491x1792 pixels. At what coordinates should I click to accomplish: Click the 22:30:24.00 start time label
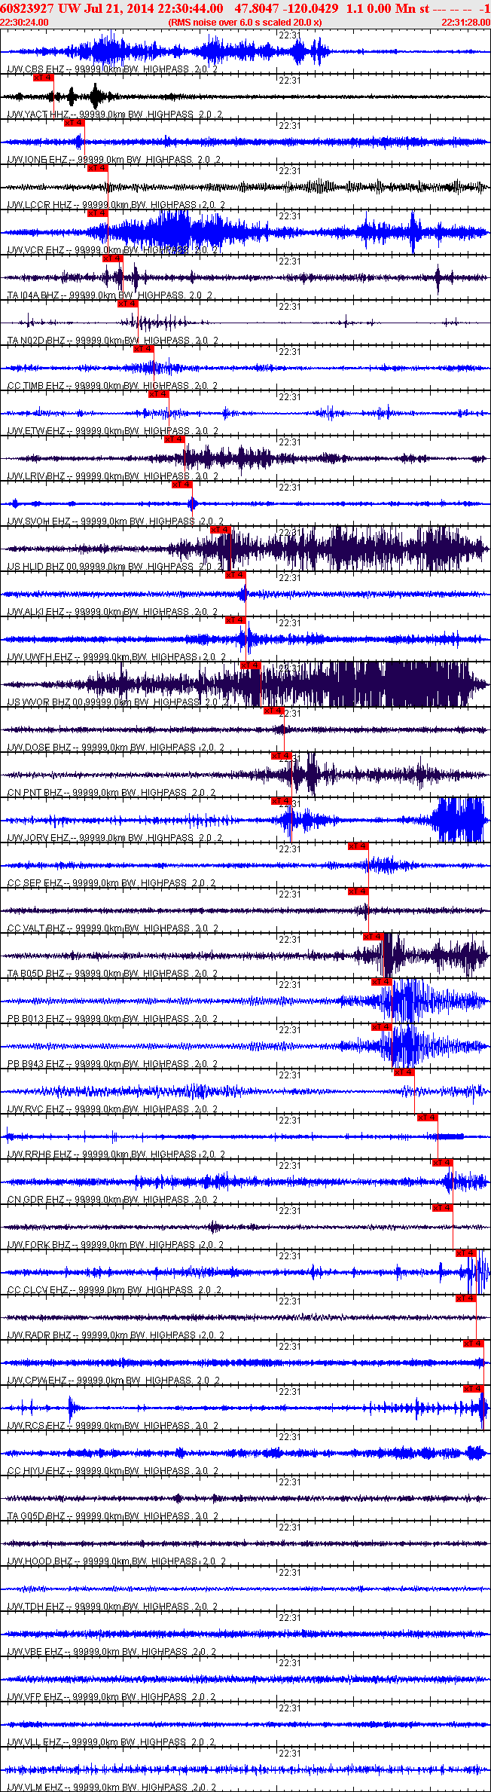point(25,23)
